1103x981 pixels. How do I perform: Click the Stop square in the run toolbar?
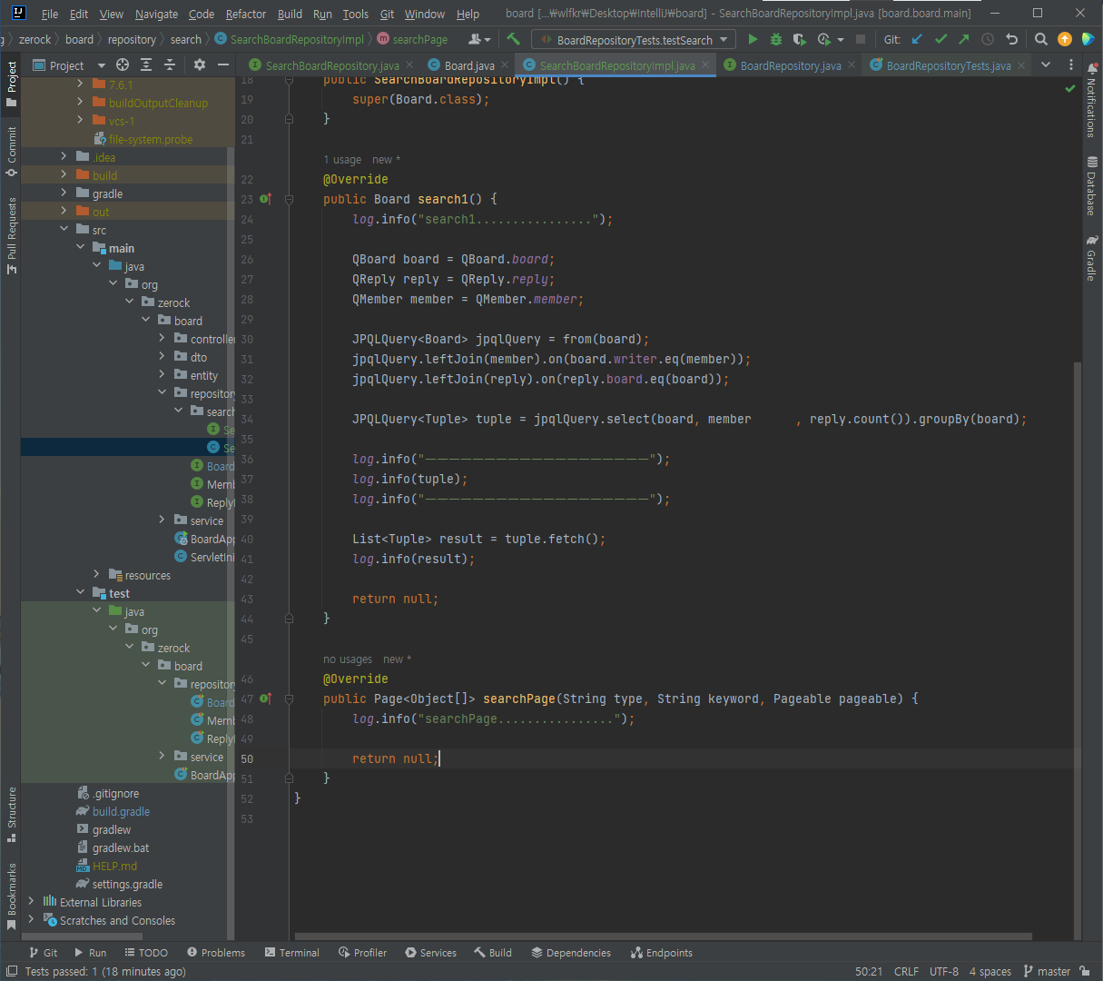[x=861, y=39]
